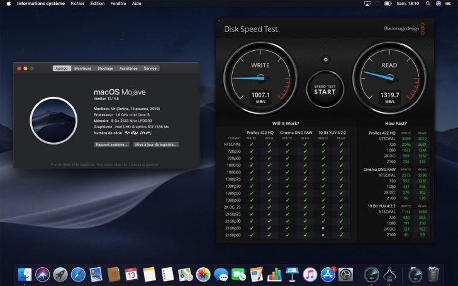Click the Mojave desert round thumbnail
Viewport: 458px width, 286px height.
(x=53, y=121)
